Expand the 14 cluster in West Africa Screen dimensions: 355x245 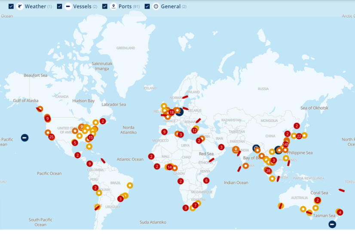tap(170, 167)
